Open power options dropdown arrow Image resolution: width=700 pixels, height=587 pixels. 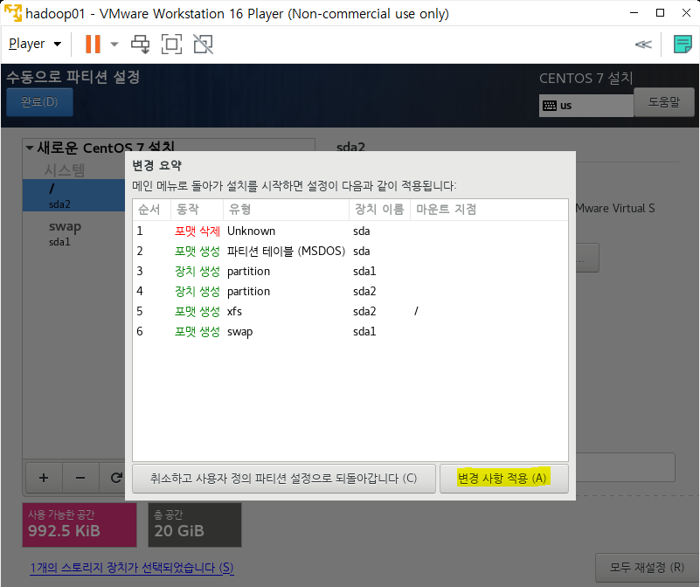[x=114, y=45]
